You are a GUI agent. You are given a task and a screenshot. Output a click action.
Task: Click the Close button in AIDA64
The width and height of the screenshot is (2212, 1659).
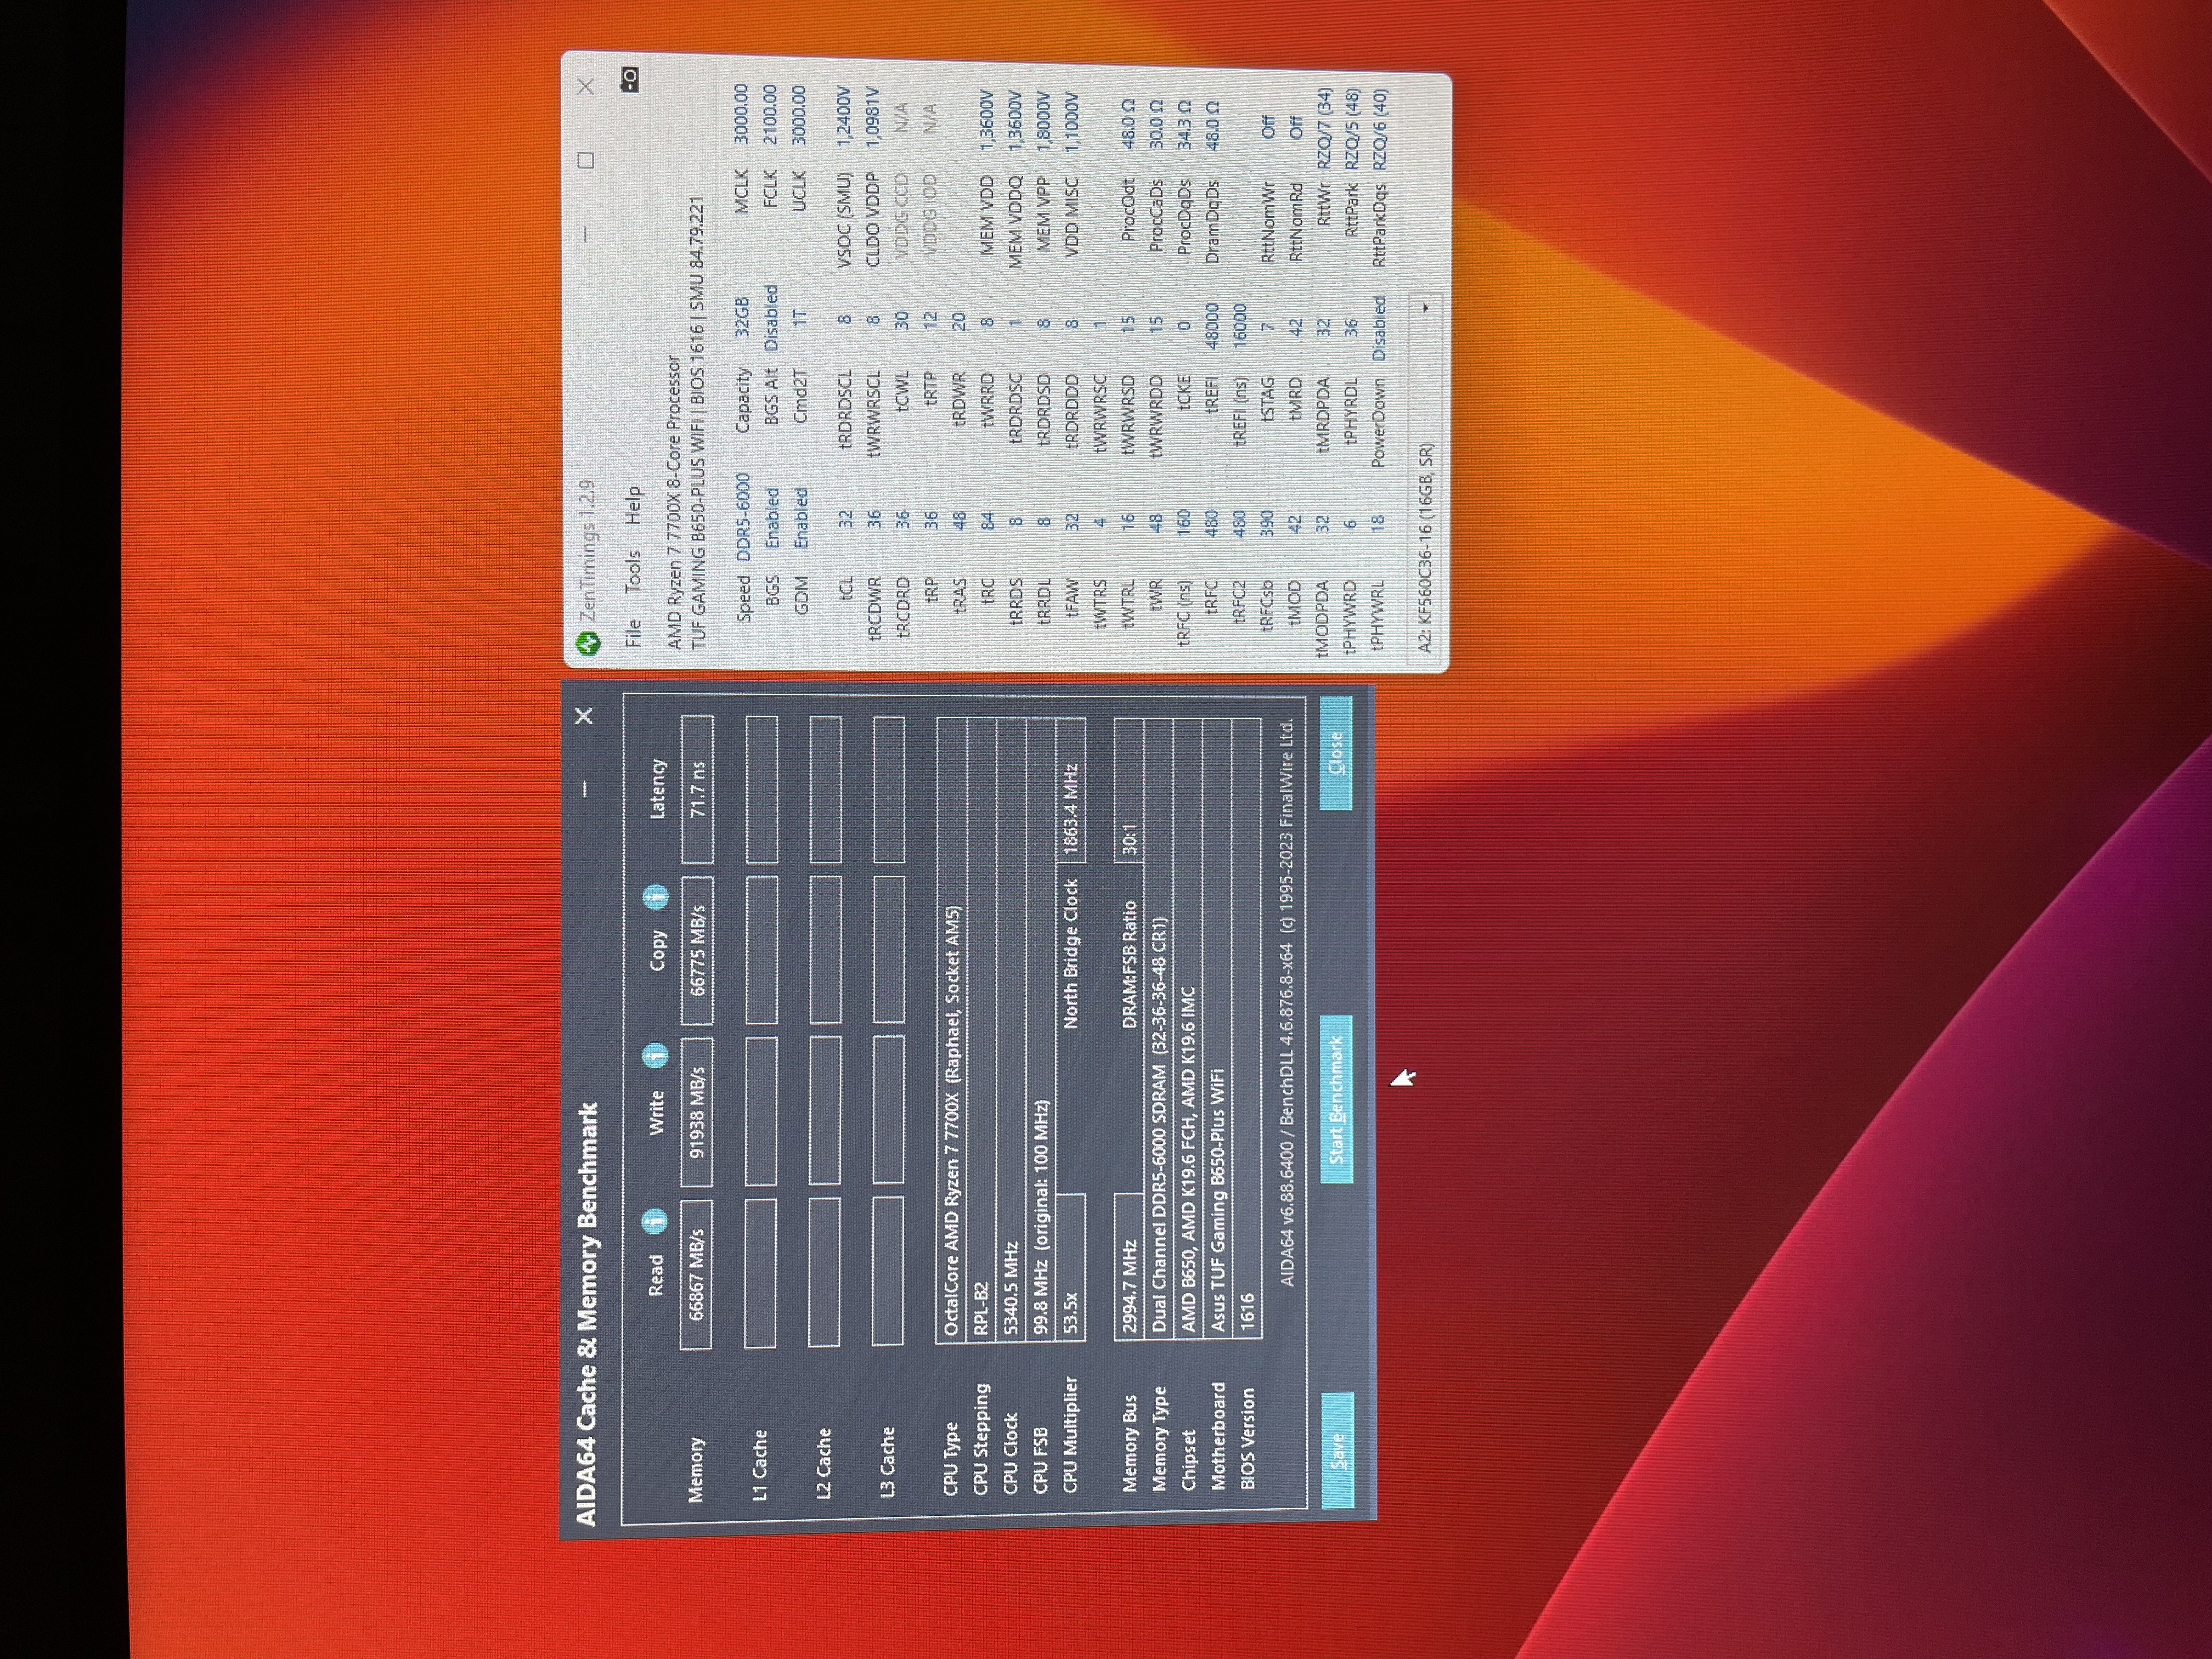(x=1335, y=753)
